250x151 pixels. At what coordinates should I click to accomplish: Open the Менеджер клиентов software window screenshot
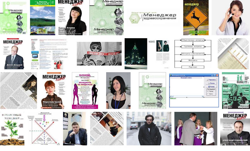click(194, 90)
